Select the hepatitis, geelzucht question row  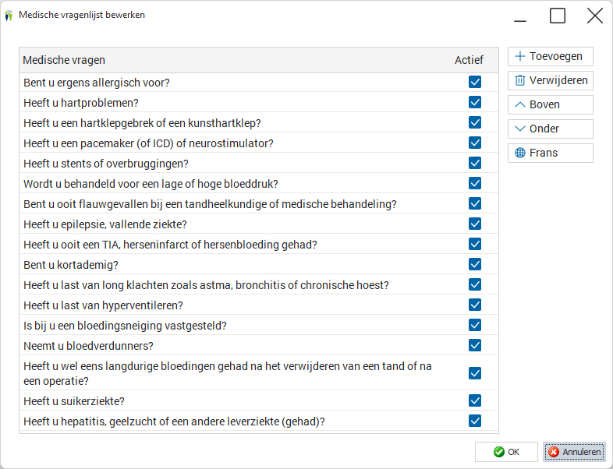tap(259, 421)
